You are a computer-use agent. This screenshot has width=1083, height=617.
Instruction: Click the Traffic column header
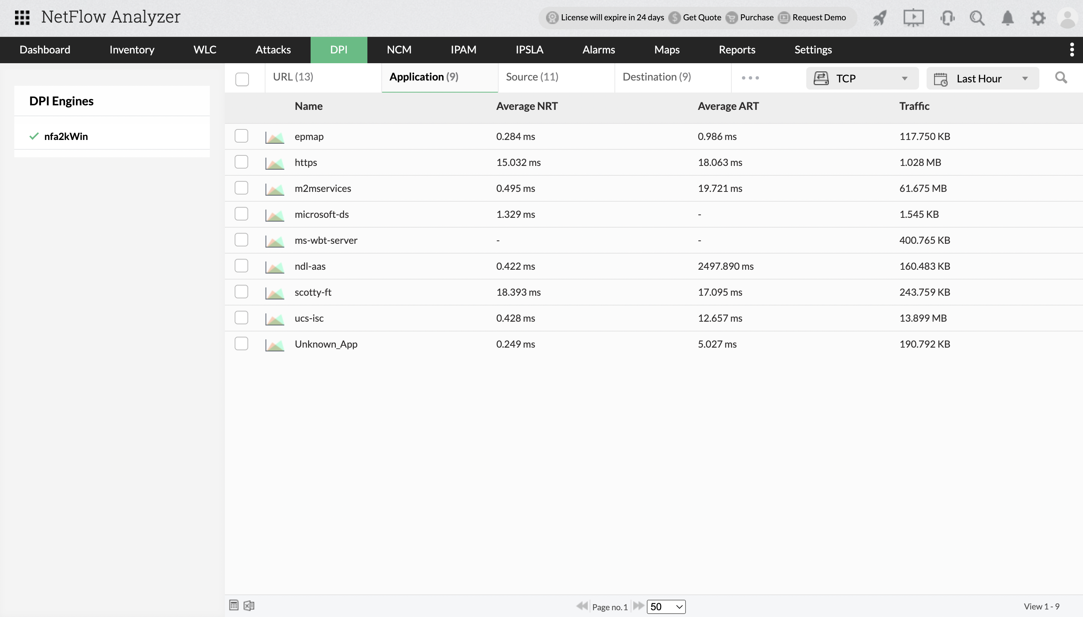[914, 106]
